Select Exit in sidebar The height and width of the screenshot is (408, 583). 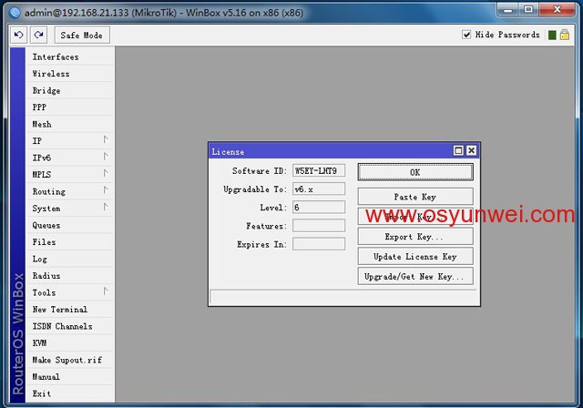tap(70, 393)
